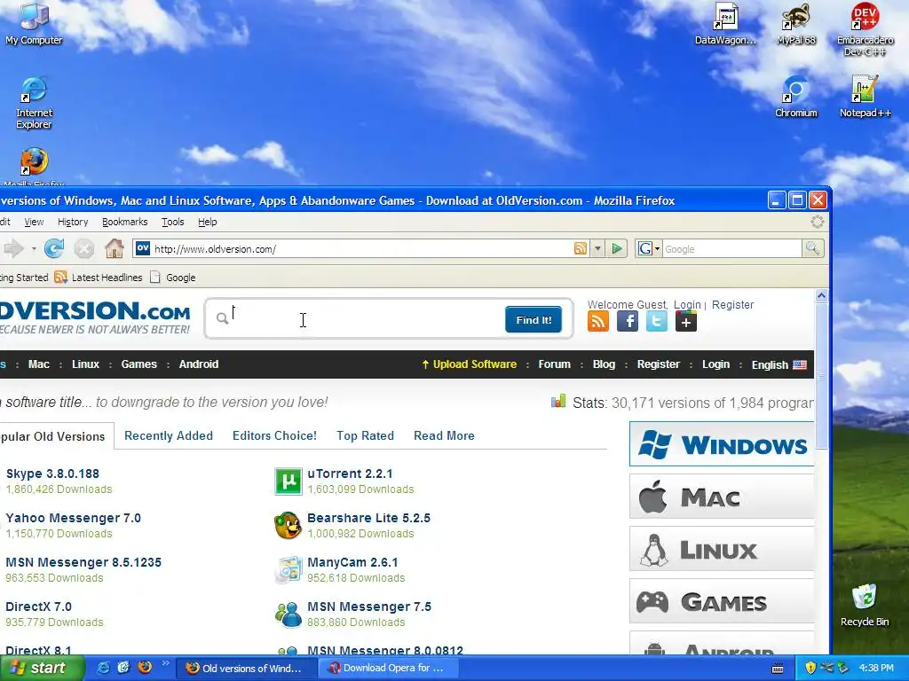Click the ManyCam icon in the list

(x=289, y=570)
